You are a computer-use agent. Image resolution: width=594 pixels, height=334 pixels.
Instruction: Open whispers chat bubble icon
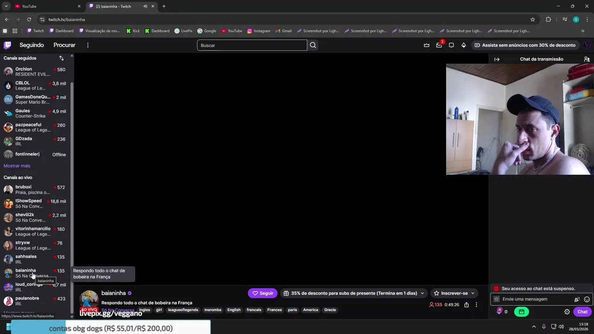(451, 45)
